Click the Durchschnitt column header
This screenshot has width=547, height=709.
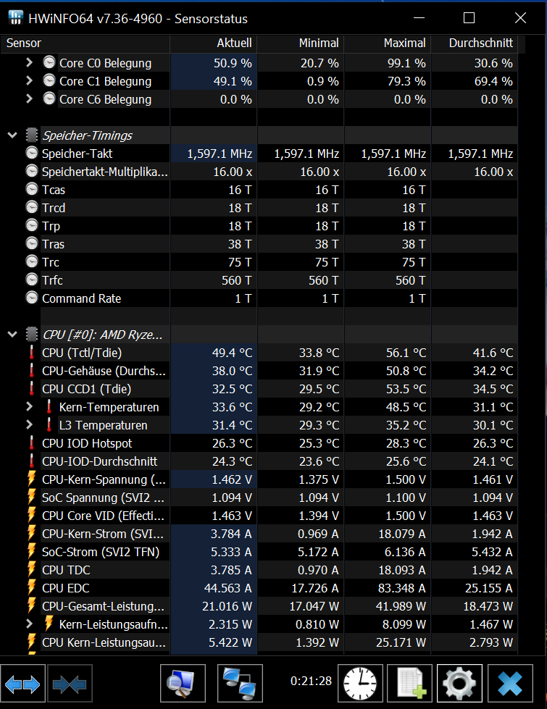474,43
